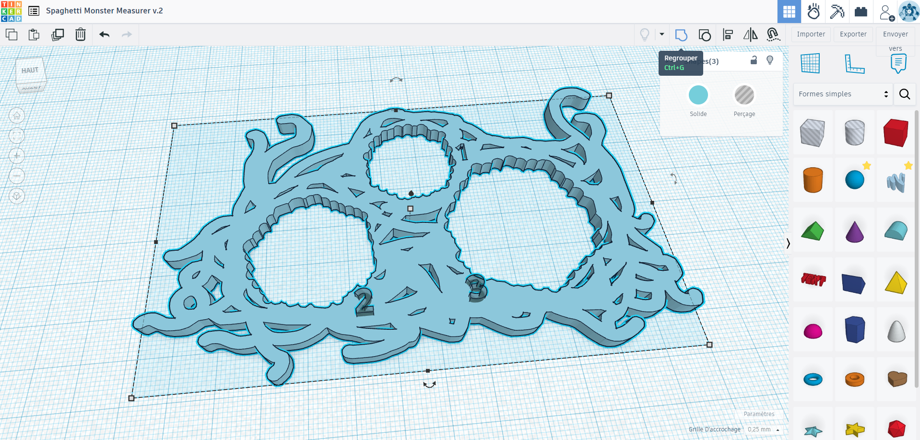The height and width of the screenshot is (440, 920).
Task: Click the design title Spaghetti Monster Measurer v.2
Action: coord(105,11)
